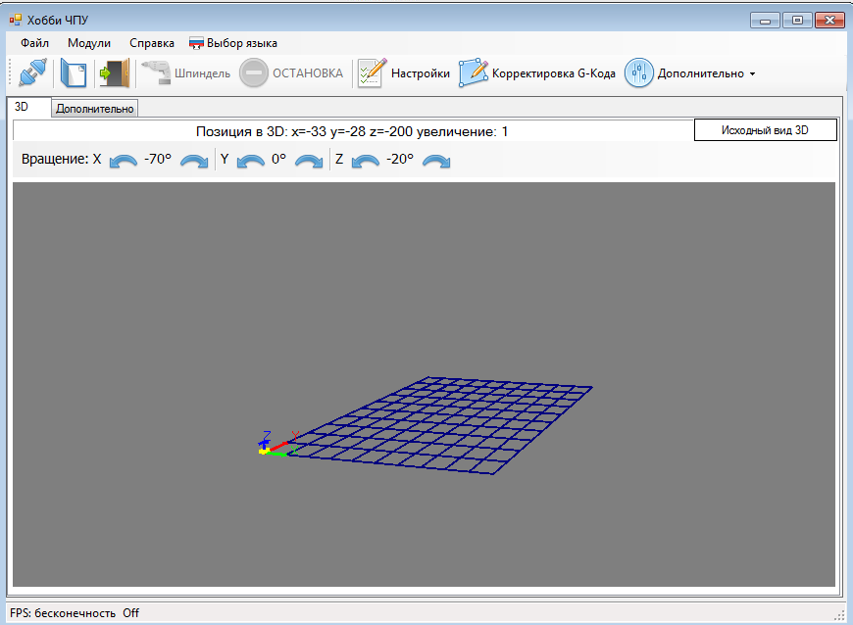853x625 pixels.
Task: Click the Off status bar indicator
Action: [130, 613]
